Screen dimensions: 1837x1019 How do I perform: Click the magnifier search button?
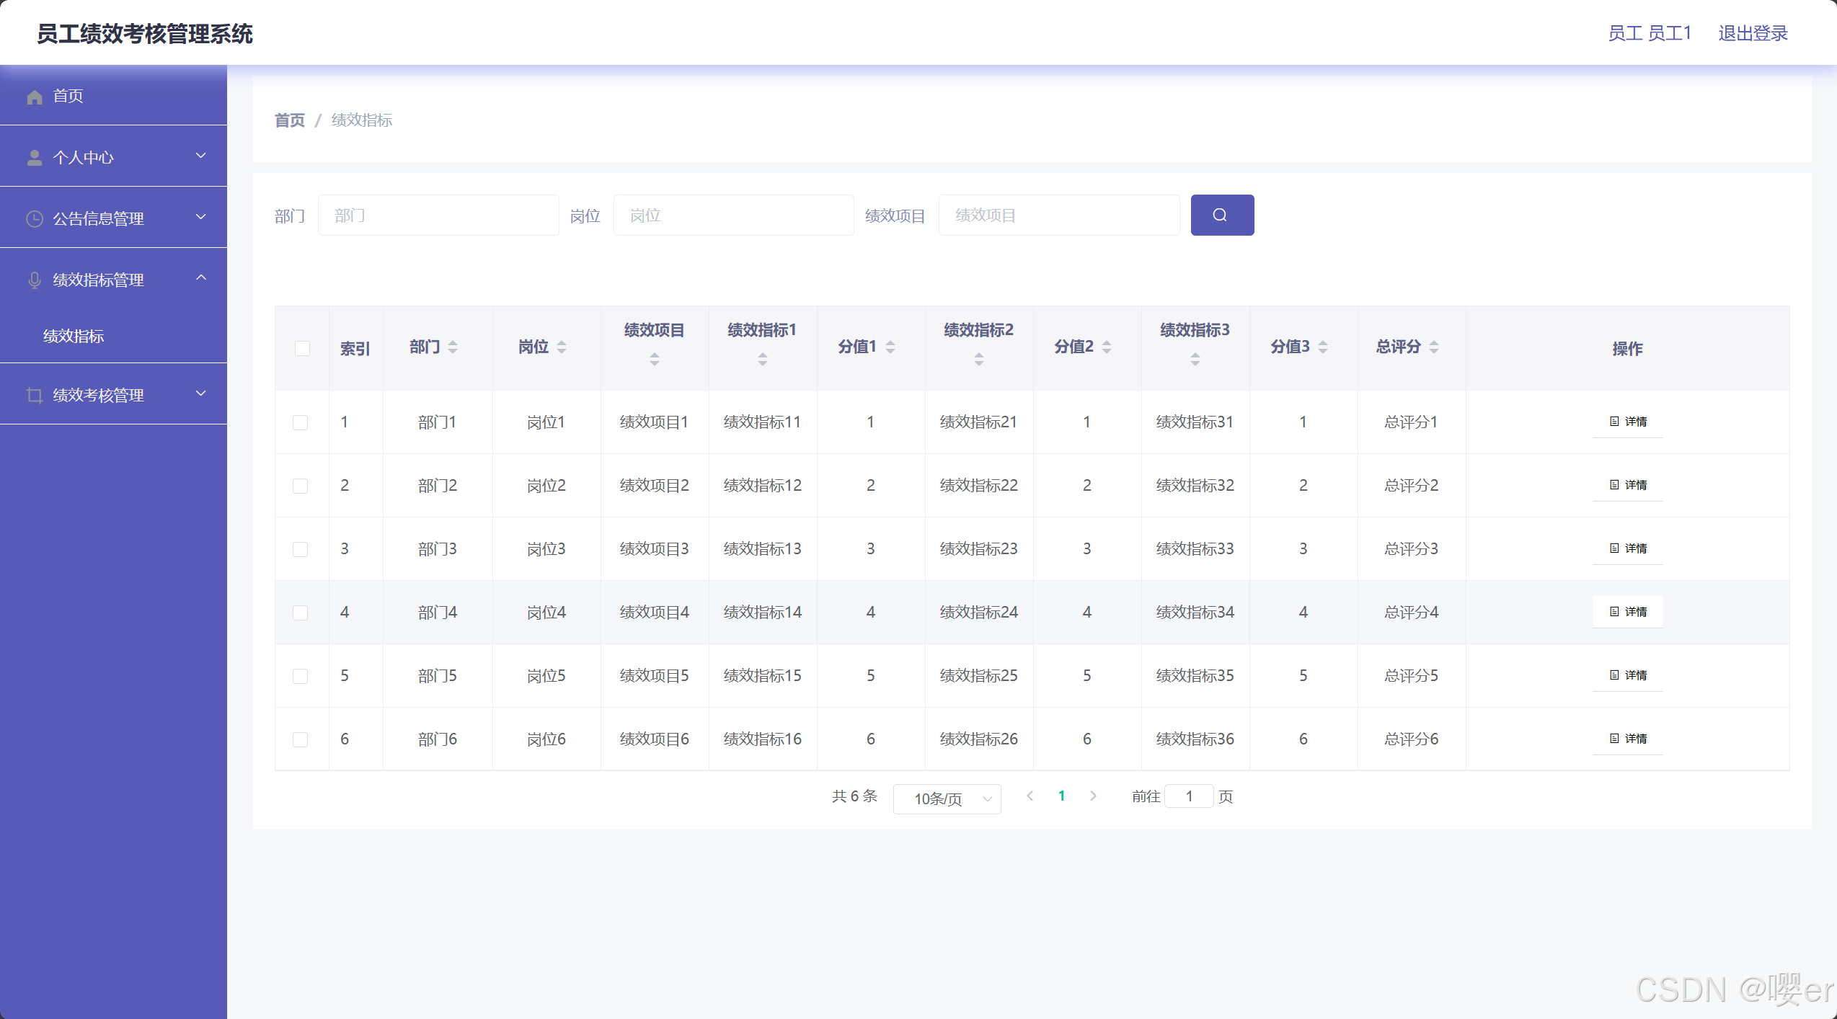[1221, 215]
